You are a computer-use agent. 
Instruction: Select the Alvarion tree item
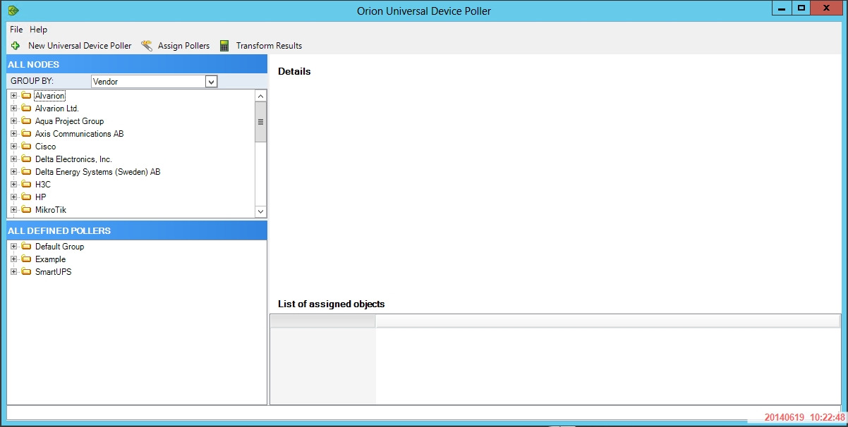(49, 96)
